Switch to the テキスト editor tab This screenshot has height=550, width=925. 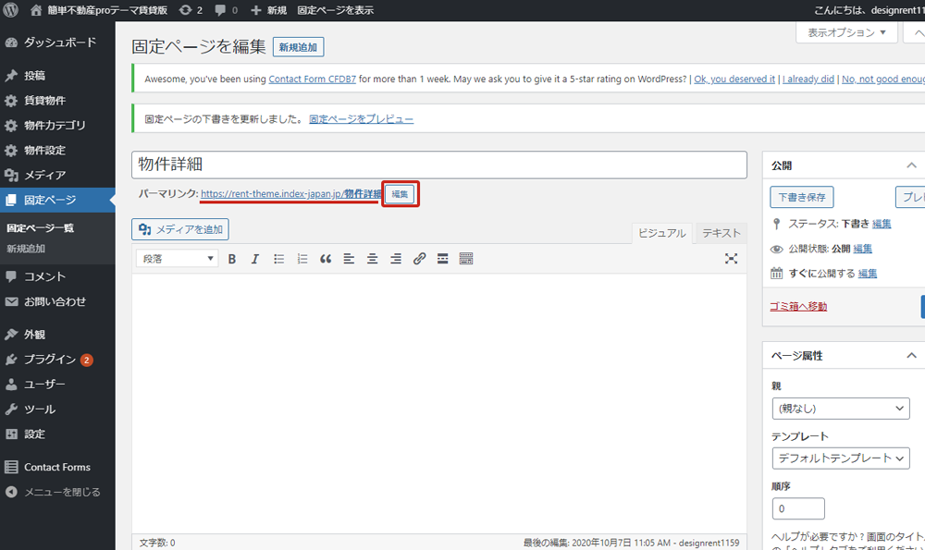pyautogui.click(x=721, y=233)
